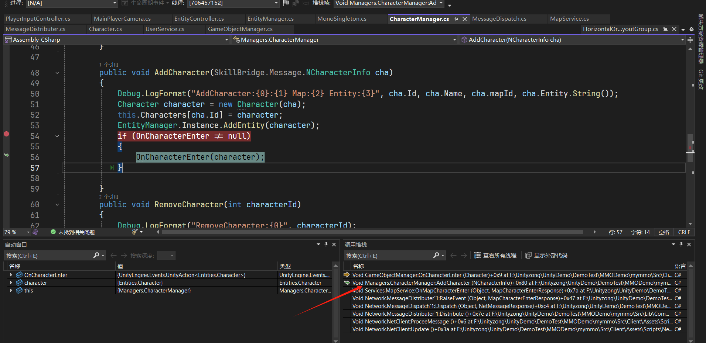Click the flag icon in the debug toolbar
This screenshot has width=706, height=343.
click(286, 3)
